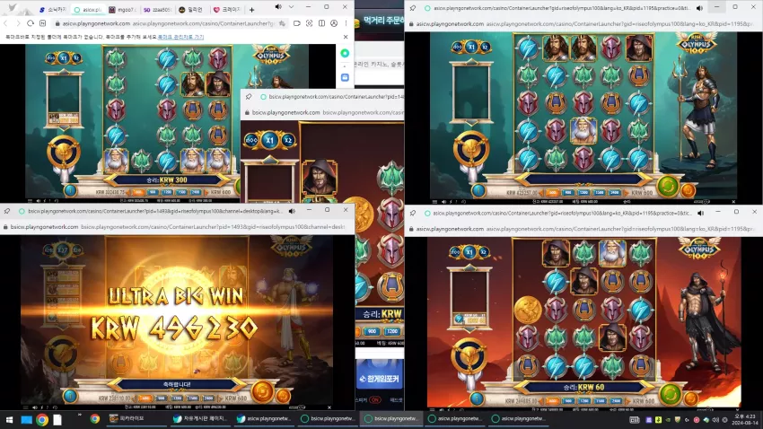Toggle the audio speaker in top-right window title
The image size is (763, 429).
(699, 8)
